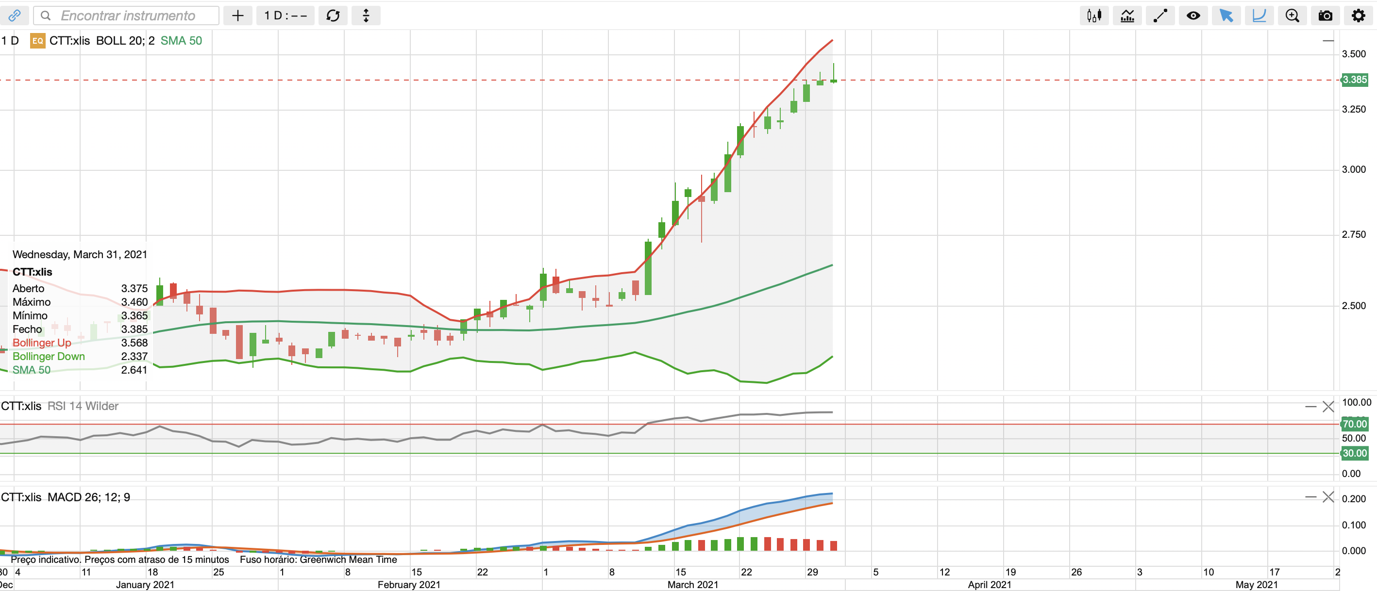Screen dimensions: 1377x591
Task: Click the BOLL 20; 2 indicator label
Action: pos(125,41)
